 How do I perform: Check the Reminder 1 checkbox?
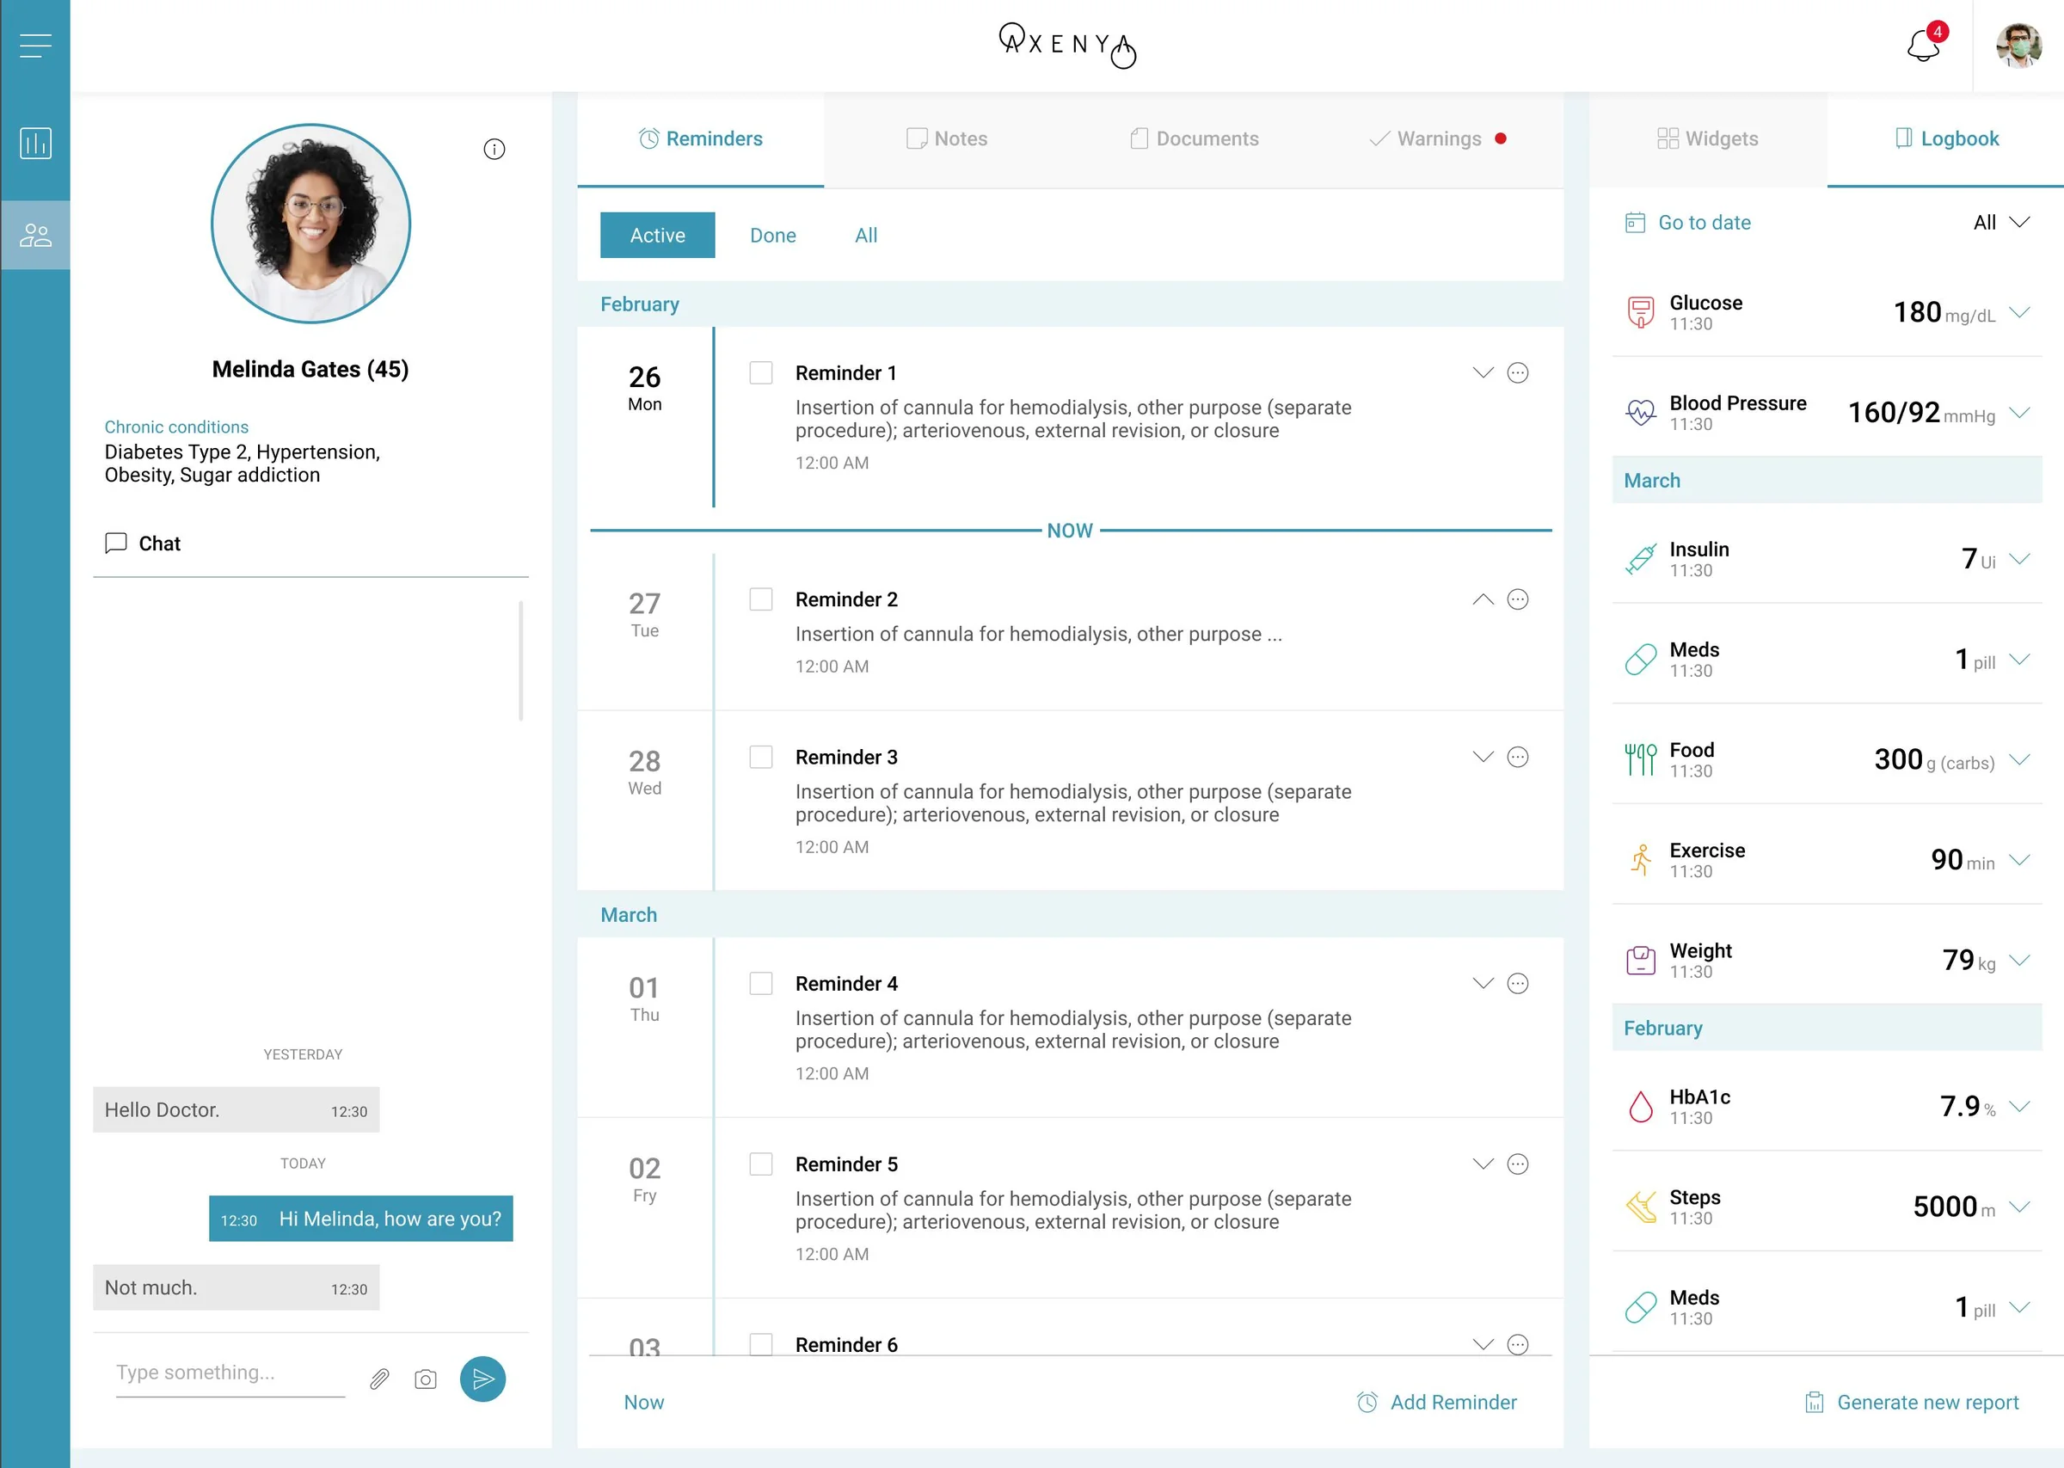761,372
